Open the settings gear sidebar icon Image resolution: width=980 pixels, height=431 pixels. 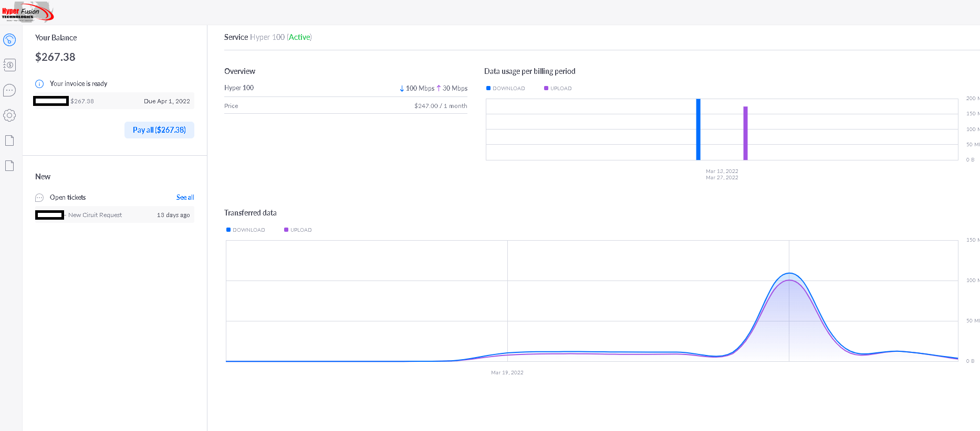click(x=9, y=115)
